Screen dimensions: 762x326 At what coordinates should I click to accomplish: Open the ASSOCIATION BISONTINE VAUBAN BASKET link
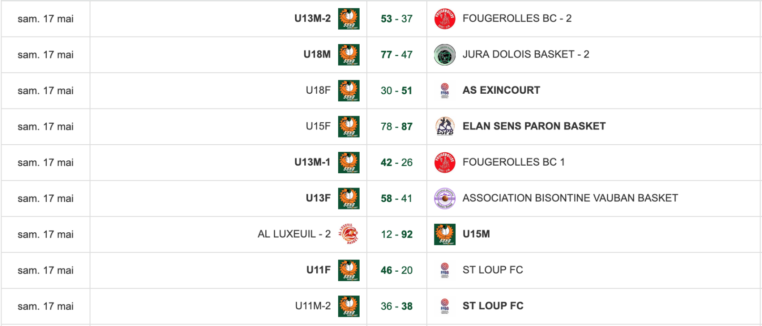coord(570,198)
